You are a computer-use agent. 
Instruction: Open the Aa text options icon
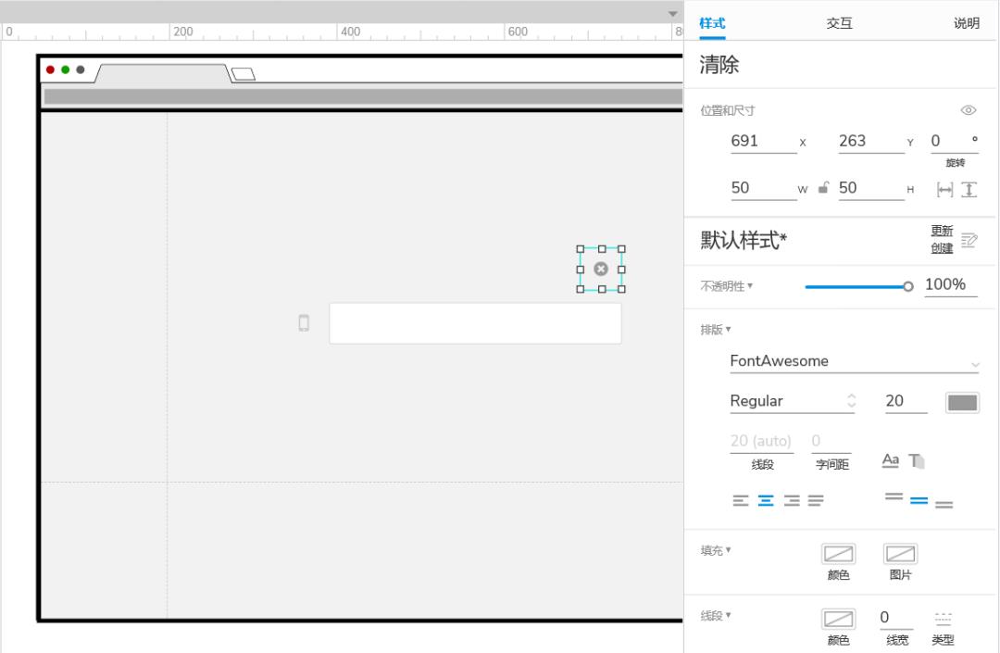pos(891,460)
